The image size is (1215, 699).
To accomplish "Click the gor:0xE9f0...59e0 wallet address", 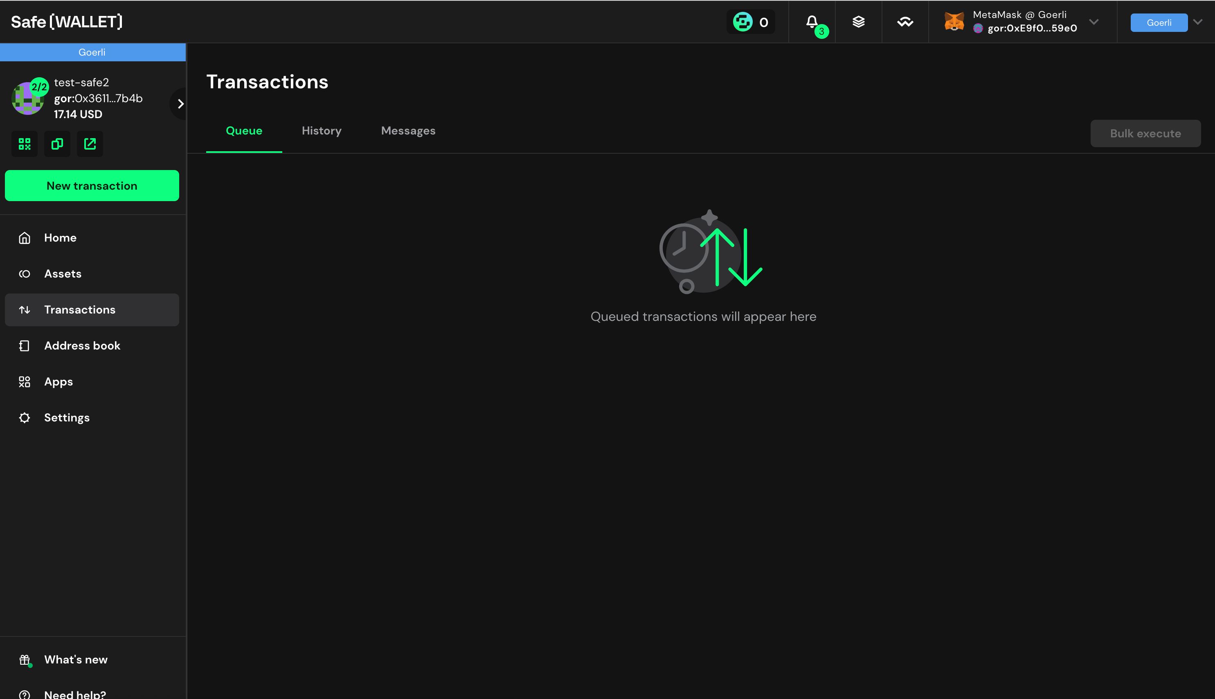I will point(1032,28).
